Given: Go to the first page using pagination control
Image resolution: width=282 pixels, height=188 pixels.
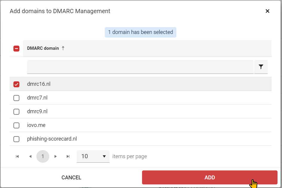Looking at the screenshot, I should (x=17, y=156).
